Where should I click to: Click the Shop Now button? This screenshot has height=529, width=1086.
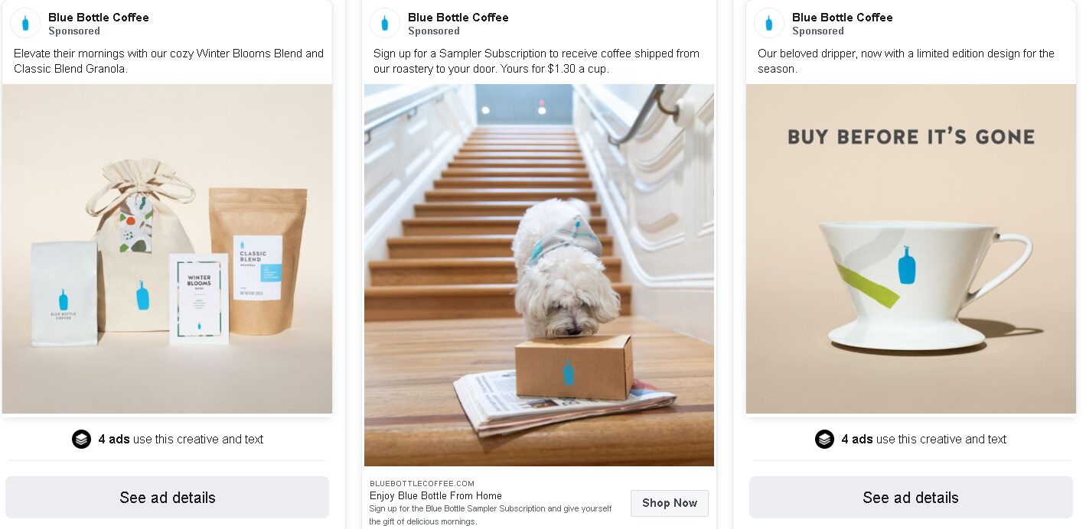tap(670, 503)
